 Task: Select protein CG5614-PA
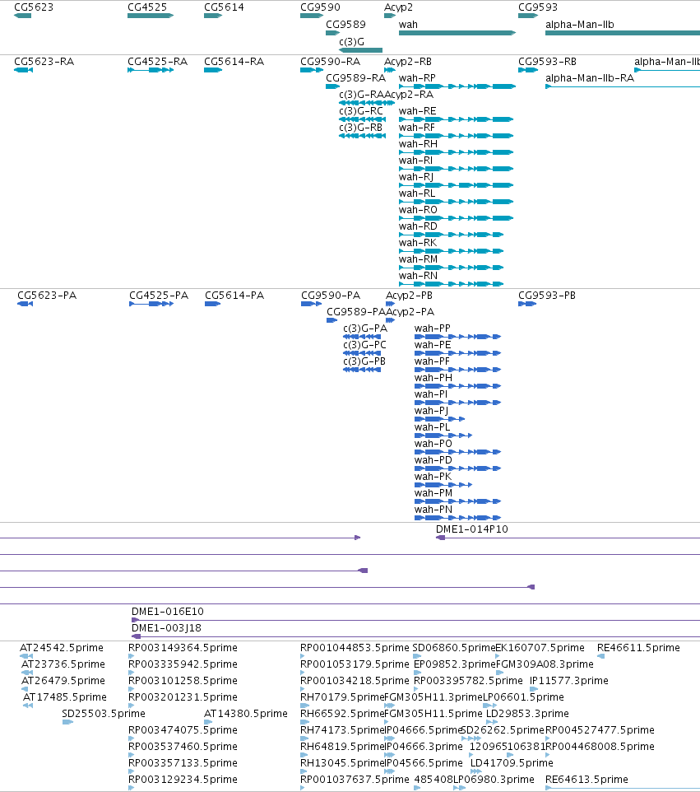point(234,296)
